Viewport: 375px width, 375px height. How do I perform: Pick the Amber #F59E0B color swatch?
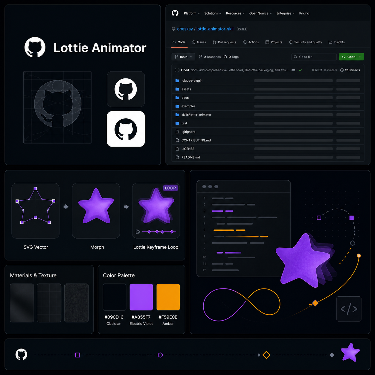tap(168, 297)
